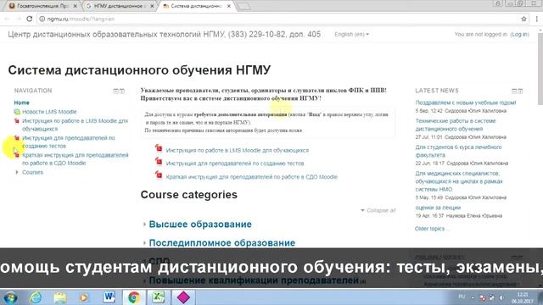Open Инструкция для преподавателей по созданию тестов in Navigation
543x305 pixels.
69,141
